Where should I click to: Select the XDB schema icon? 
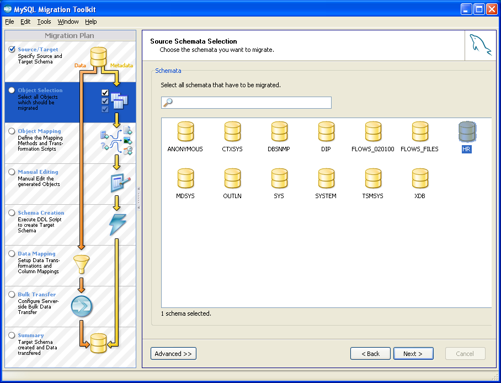coord(420,178)
